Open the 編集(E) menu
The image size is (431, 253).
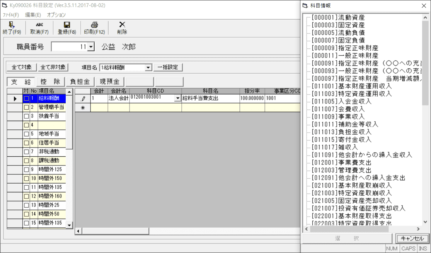[x=33, y=15]
